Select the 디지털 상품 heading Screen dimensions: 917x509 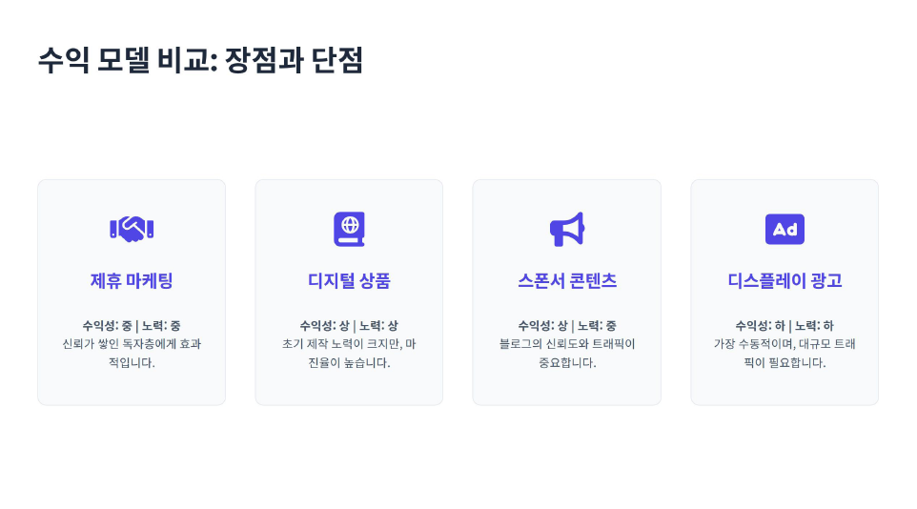pos(349,281)
